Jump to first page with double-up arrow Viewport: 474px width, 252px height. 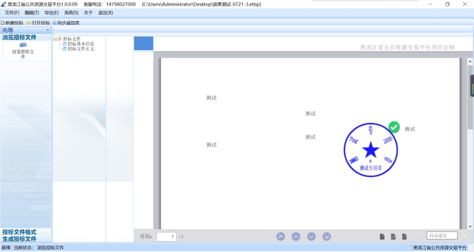[281, 236]
